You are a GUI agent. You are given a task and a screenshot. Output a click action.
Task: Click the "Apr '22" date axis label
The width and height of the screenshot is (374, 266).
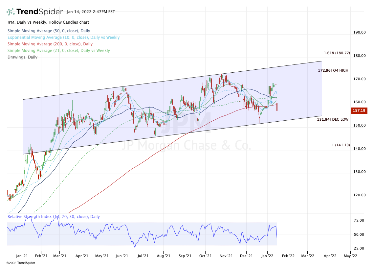tap(330, 256)
